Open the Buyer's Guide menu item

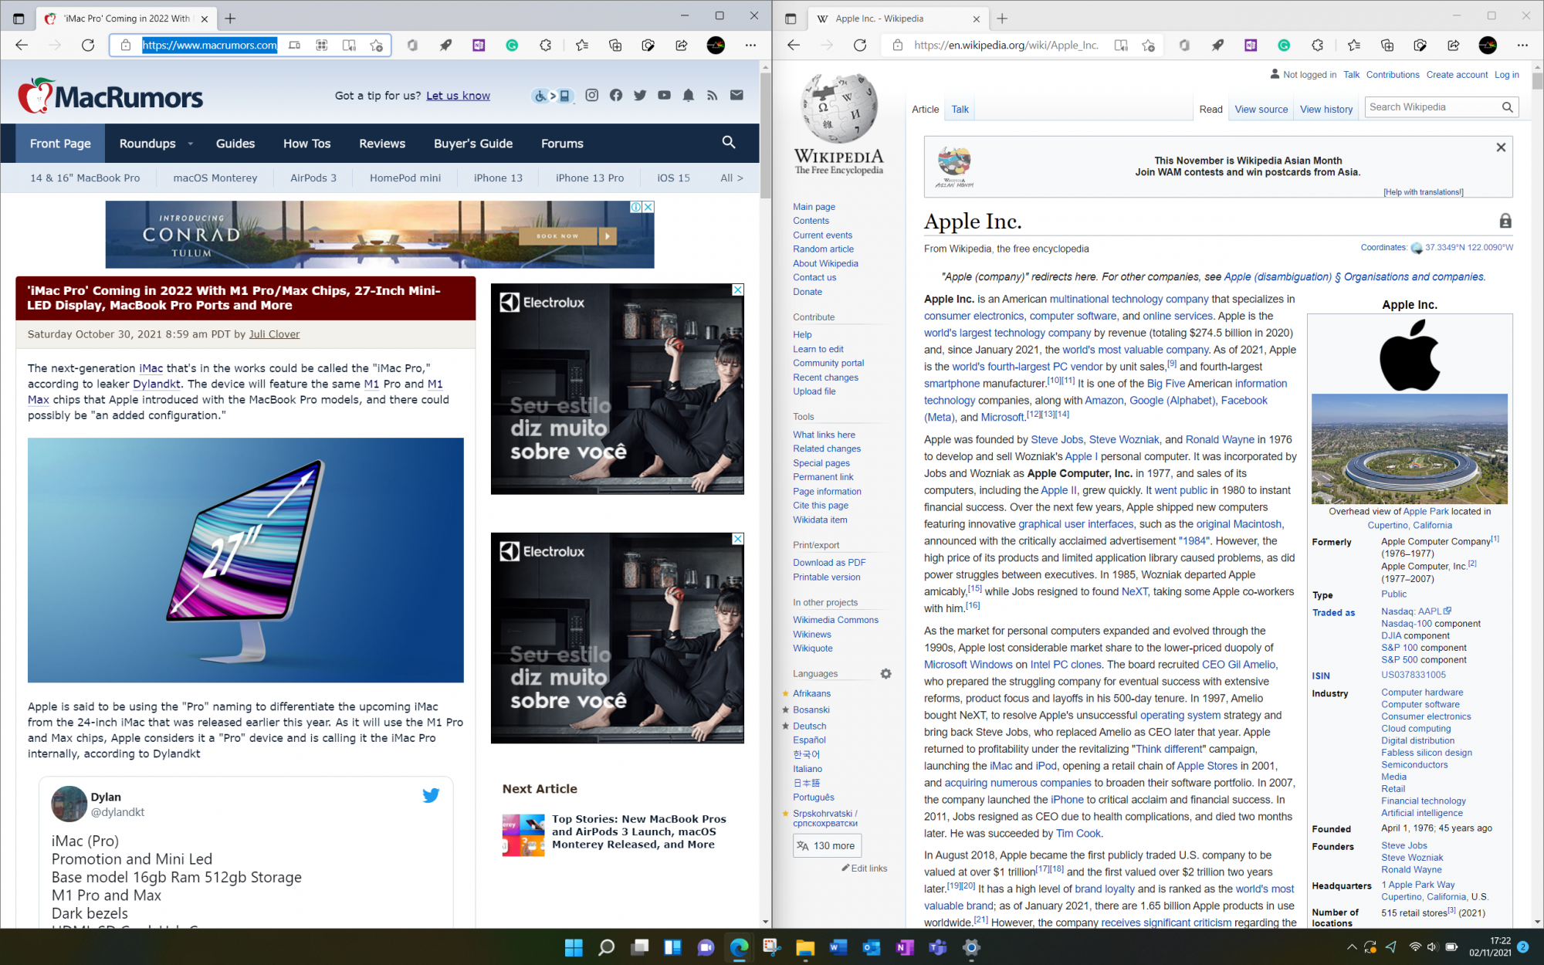click(x=472, y=144)
